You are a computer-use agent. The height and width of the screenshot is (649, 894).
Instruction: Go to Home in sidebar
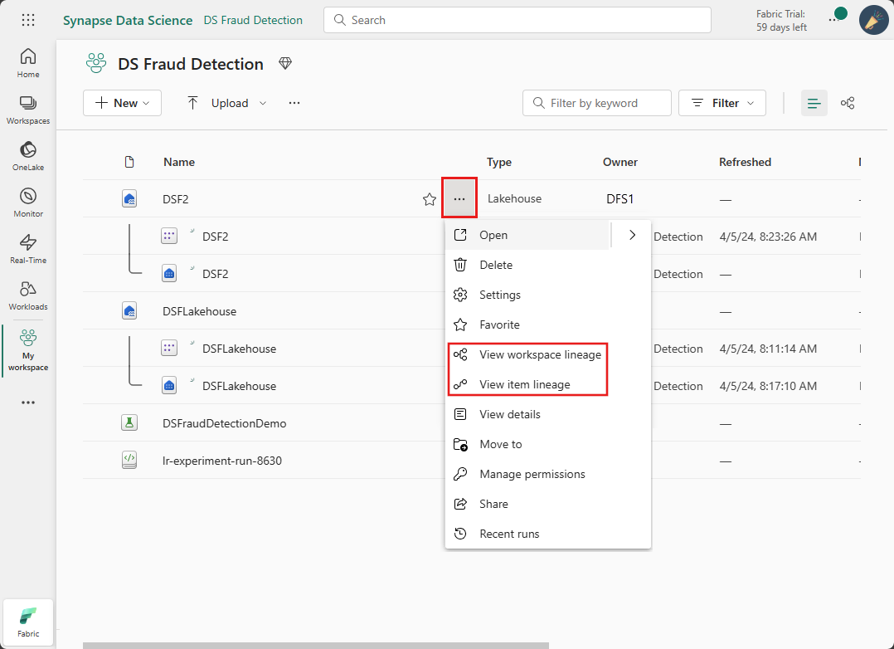click(28, 63)
